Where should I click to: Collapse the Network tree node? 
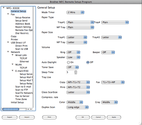pyautogui.click(x=8, y=52)
